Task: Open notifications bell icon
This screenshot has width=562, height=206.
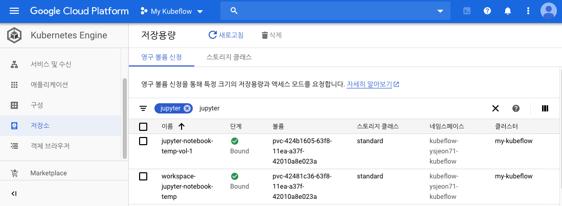Action: pos(507,11)
